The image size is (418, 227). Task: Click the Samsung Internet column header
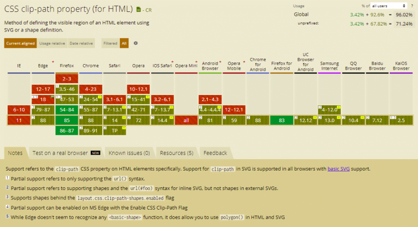coord(329,66)
